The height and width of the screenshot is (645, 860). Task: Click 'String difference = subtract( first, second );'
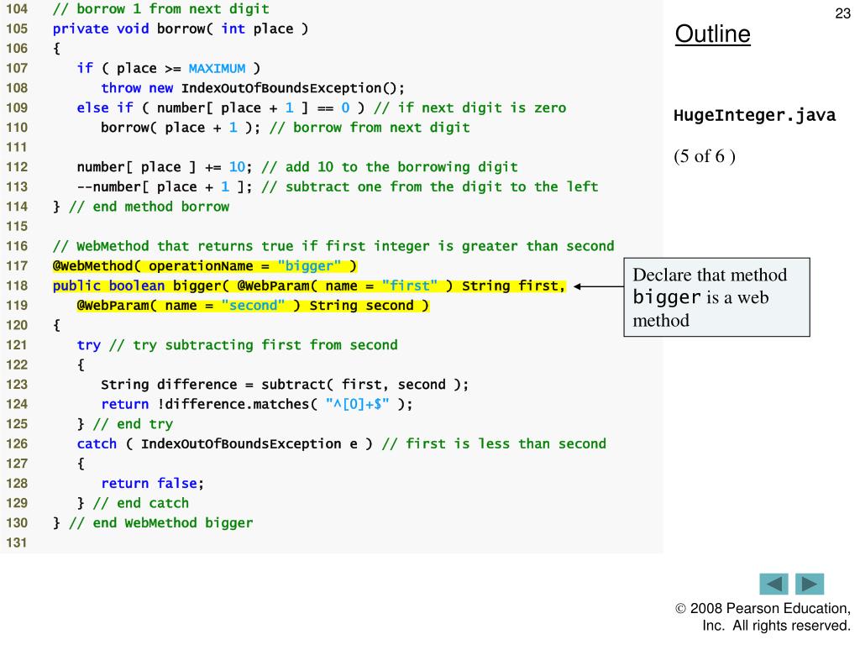pyautogui.click(x=285, y=385)
